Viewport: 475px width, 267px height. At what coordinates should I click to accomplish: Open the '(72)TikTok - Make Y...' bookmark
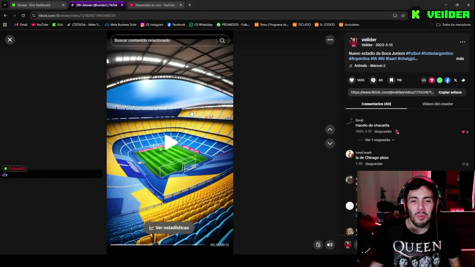(83, 25)
